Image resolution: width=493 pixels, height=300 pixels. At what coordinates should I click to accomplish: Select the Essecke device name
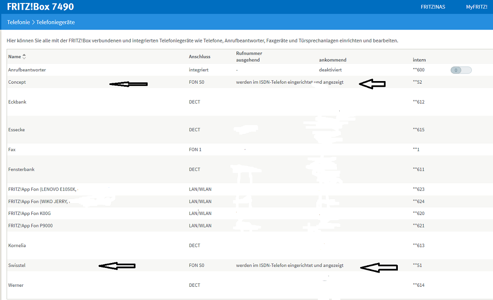pyautogui.click(x=16, y=130)
